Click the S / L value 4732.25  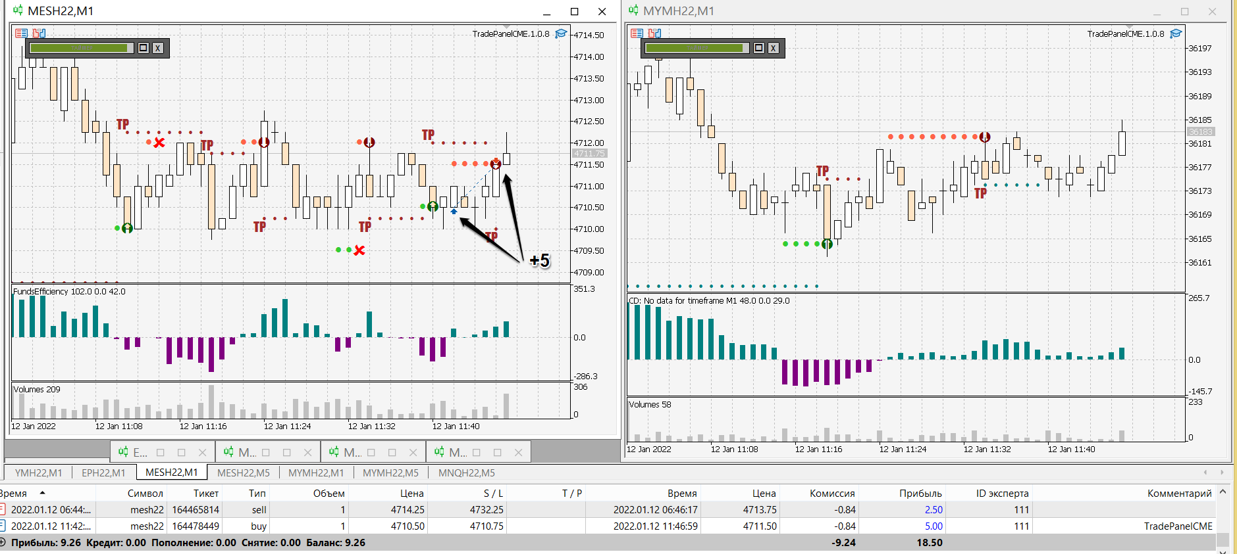coord(487,510)
